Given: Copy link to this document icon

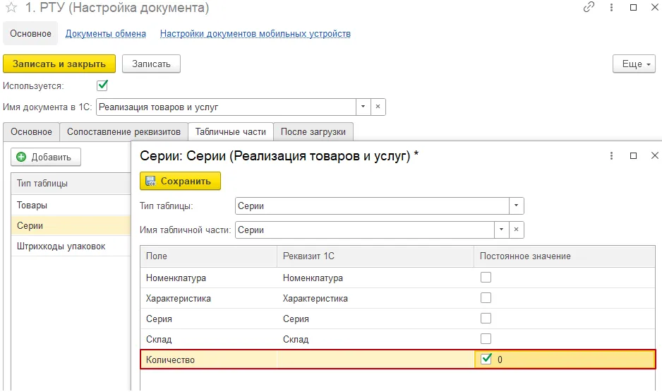Looking at the screenshot, I should coord(589,7).
